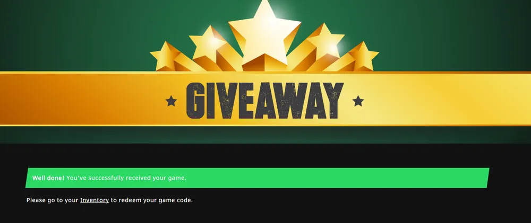Click the dark star right of GIVEAWAY
Screen dimensions: 531x223
click(x=358, y=101)
